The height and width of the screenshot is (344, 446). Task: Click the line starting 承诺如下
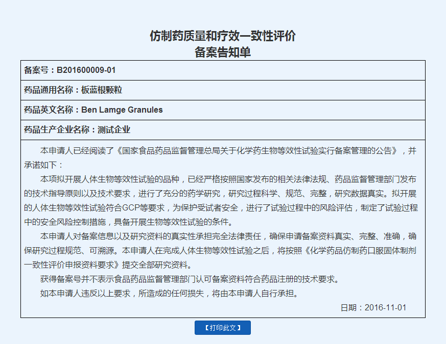click(43, 165)
